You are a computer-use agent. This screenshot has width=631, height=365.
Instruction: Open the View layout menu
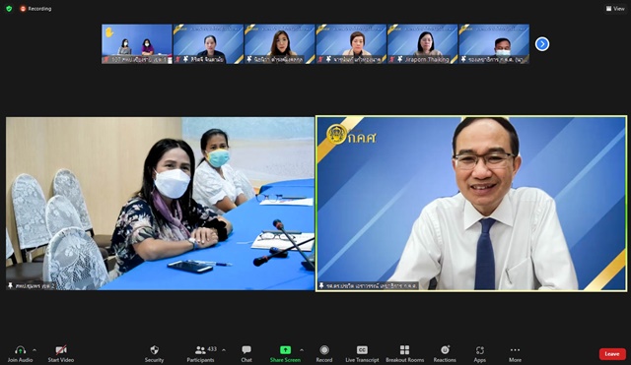(x=615, y=9)
